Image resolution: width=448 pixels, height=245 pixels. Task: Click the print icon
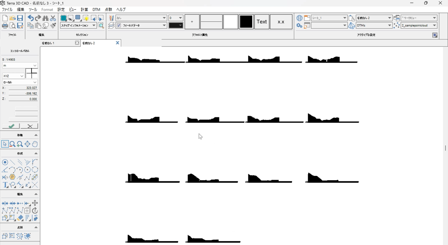pyautogui.click(x=5, y=26)
